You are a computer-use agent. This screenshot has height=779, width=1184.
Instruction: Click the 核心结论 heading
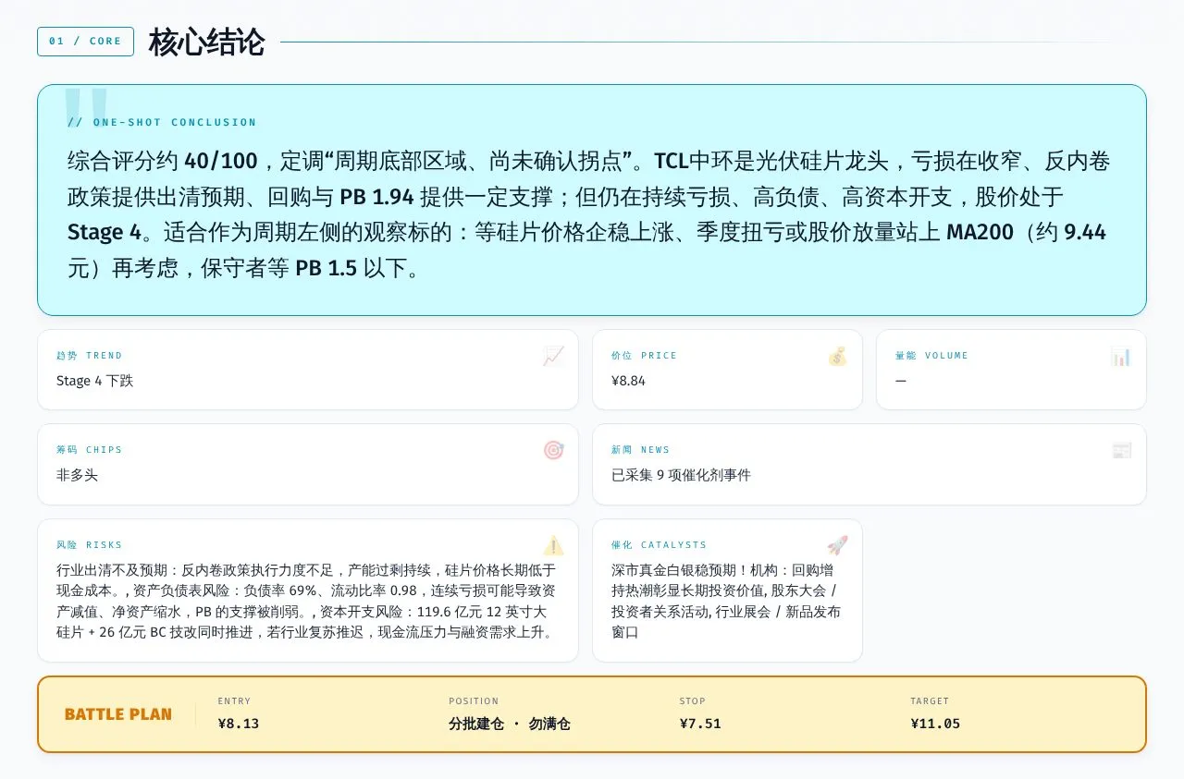206,42
